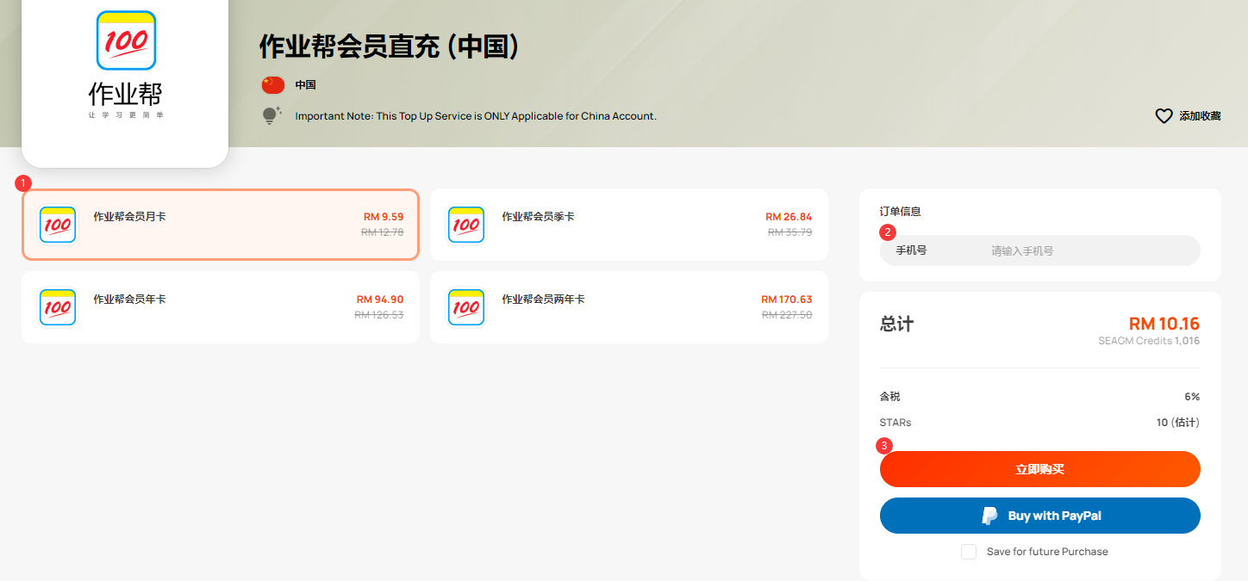Click the 添加收藏 link

point(1200,115)
